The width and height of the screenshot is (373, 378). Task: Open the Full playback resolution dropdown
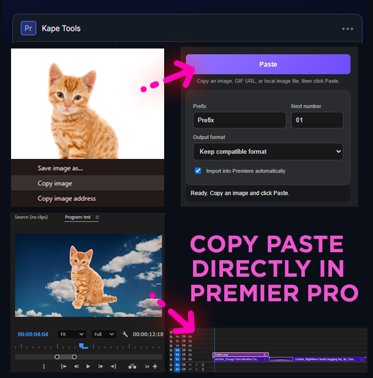pos(104,334)
